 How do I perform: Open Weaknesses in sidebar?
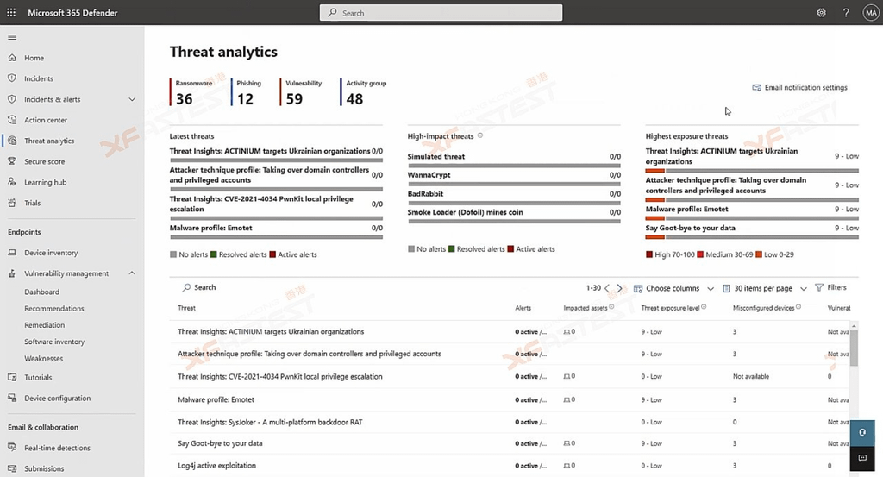[x=43, y=358]
